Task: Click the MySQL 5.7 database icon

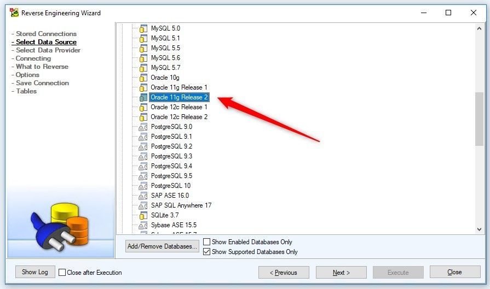Action: click(143, 68)
